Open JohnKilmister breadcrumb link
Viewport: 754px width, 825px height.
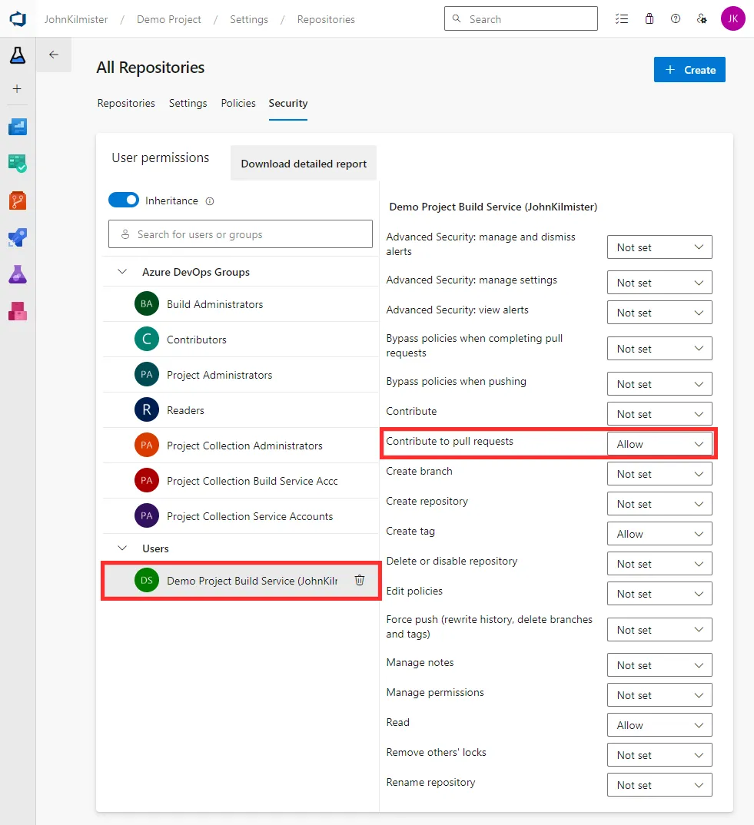[x=76, y=19]
